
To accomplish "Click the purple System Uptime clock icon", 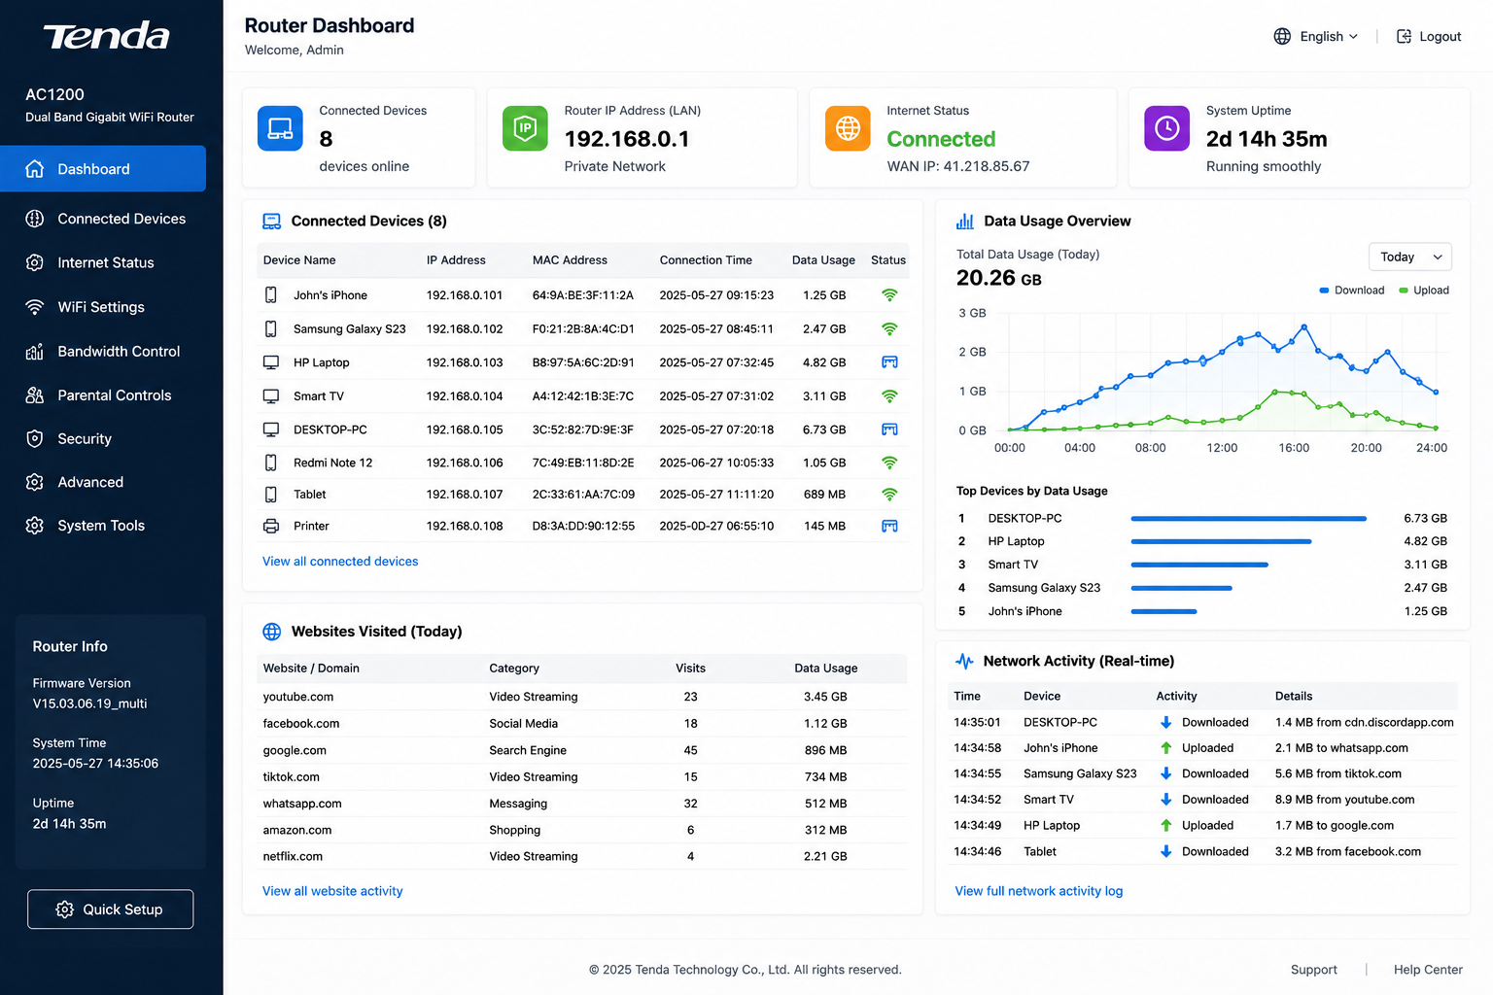I will 1166,128.
